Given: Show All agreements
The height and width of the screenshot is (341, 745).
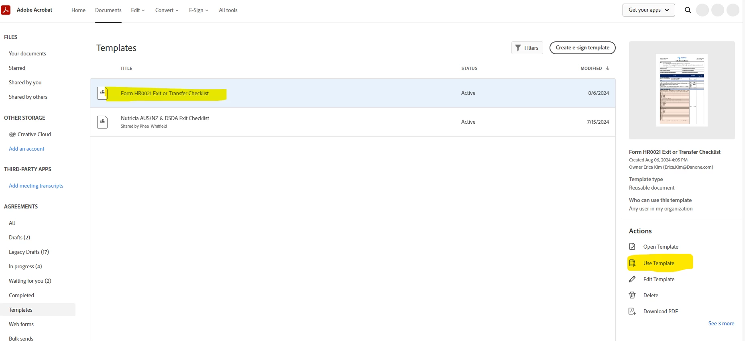Looking at the screenshot, I should [x=12, y=223].
